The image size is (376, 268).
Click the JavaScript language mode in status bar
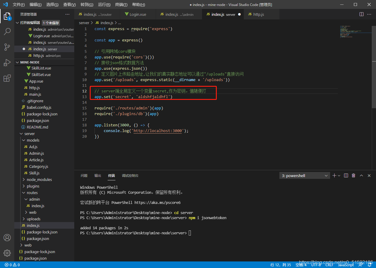pyautogui.click(x=346, y=265)
